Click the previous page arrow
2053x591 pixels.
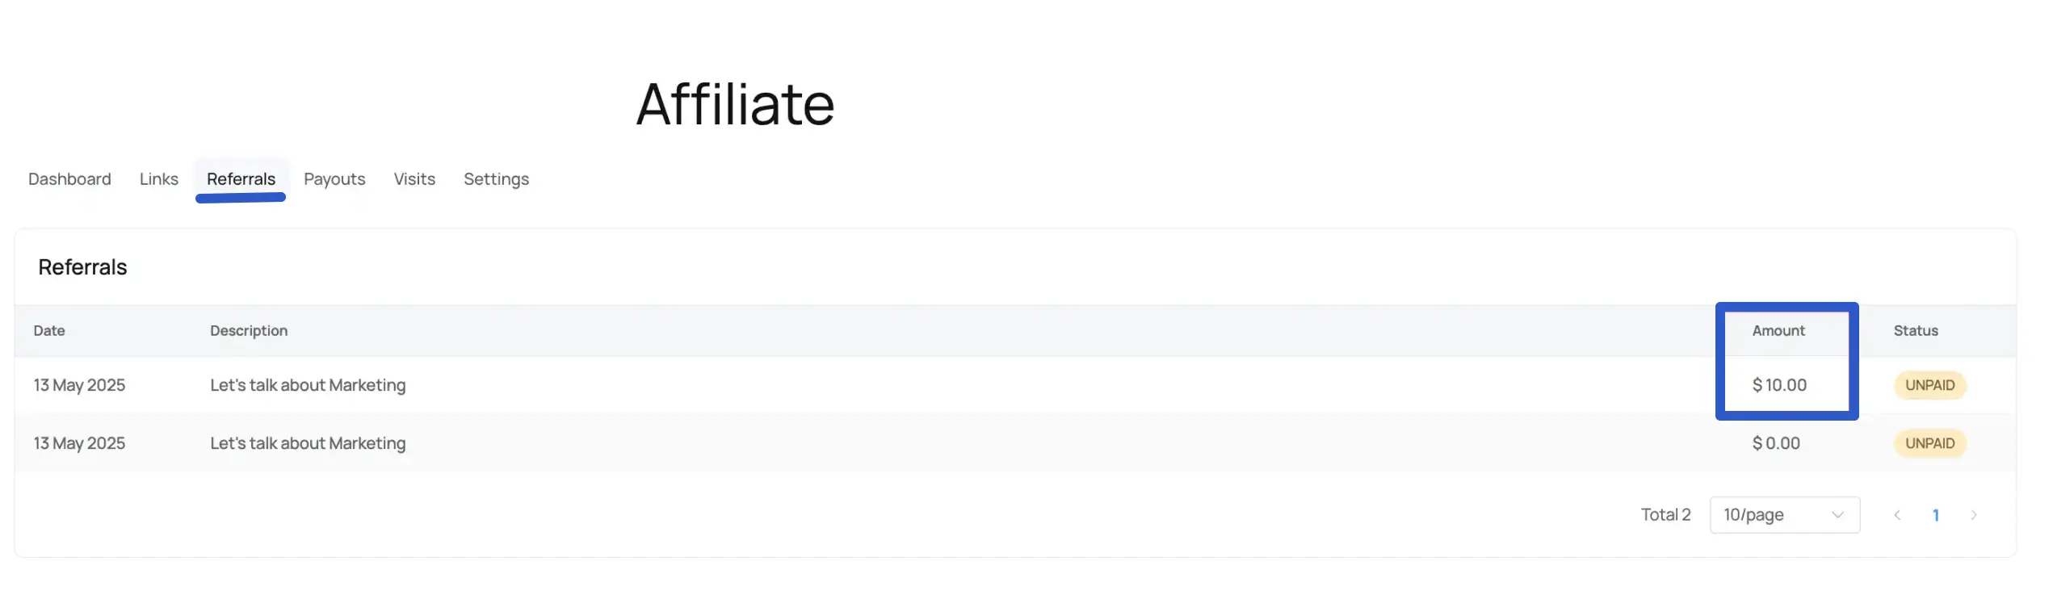pos(1897,515)
